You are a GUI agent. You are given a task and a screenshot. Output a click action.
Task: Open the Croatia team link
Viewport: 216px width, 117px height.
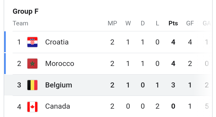click(57, 42)
